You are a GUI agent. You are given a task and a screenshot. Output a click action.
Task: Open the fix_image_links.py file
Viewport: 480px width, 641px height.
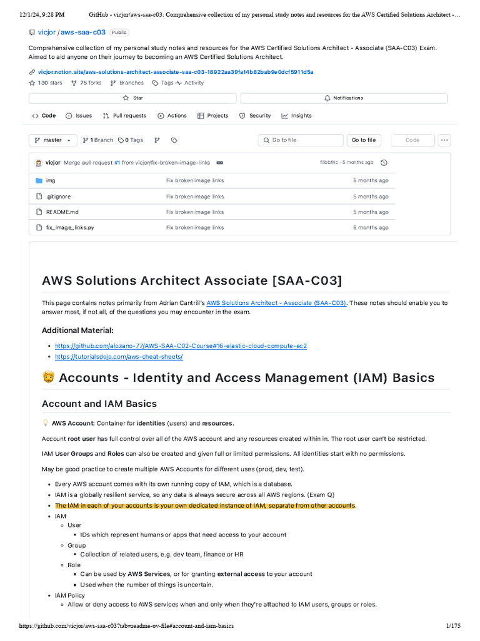coord(70,228)
